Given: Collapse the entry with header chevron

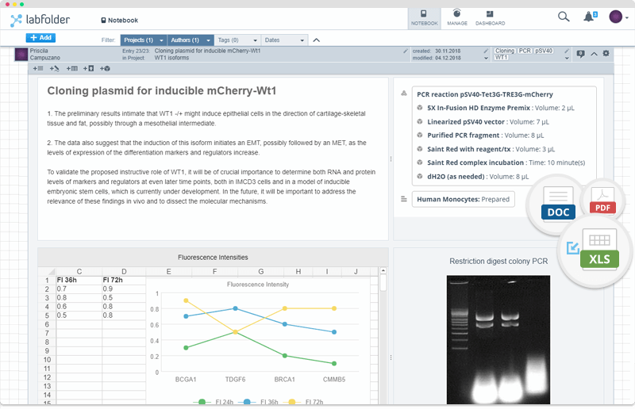Looking at the screenshot, I should [594, 53].
